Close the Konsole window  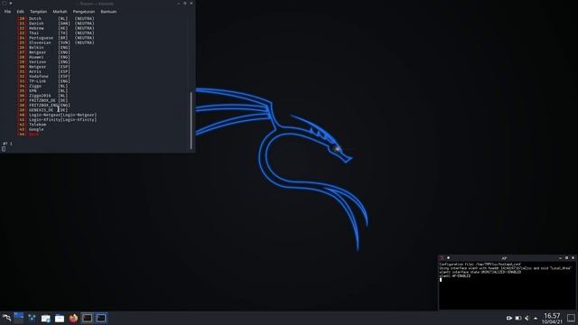pos(191,4)
